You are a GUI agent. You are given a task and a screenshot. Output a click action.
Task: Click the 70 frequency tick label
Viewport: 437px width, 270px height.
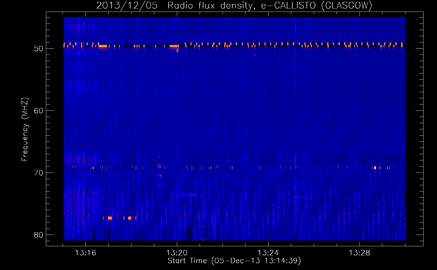click(39, 173)
